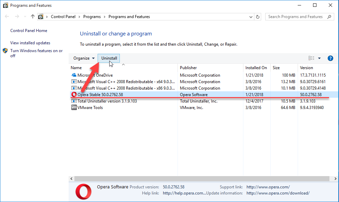Open the address bar history dropdown
Image resolution: width=339 pixels, height=202 pixels.
[x=251, y=17]
